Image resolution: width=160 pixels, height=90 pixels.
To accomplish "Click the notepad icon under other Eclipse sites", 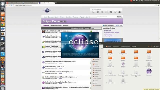I will (115, 12).
